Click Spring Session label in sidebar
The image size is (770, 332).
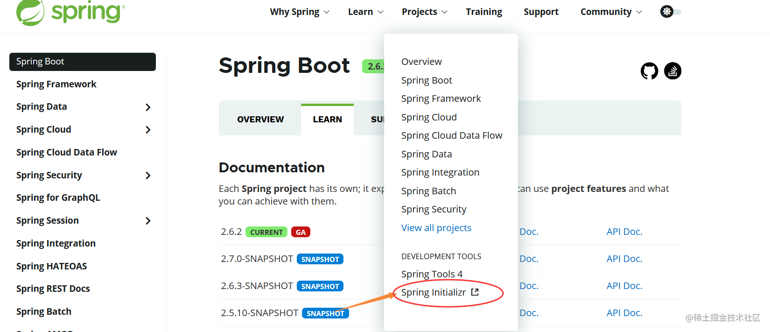tap(47, 220)
